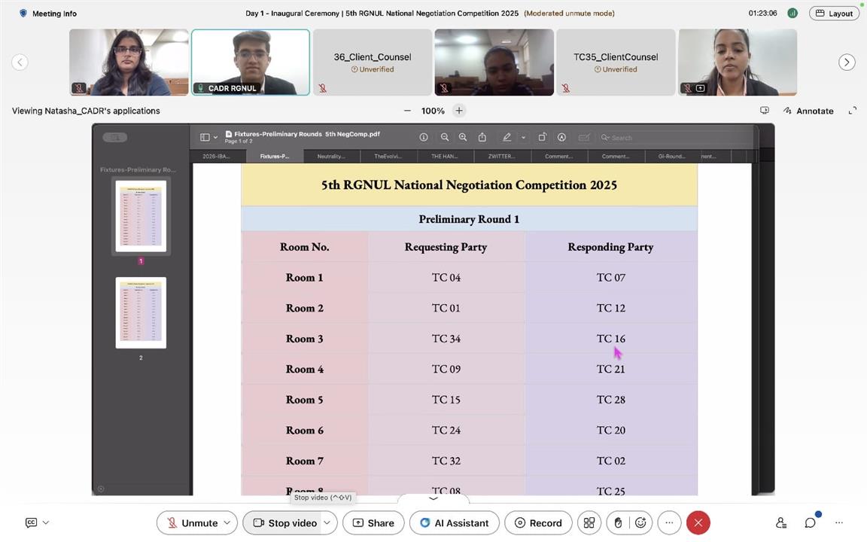
Task: Zoom out shared content with minus icon
Action: [x=407, y=111]
